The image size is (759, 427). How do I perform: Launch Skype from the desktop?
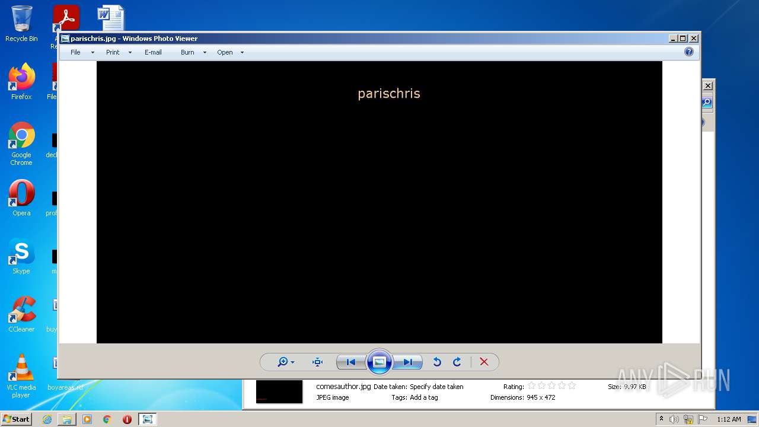pos(21,256)
